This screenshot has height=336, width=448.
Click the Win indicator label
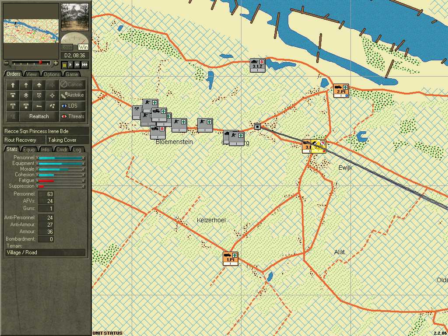[84, 47]
